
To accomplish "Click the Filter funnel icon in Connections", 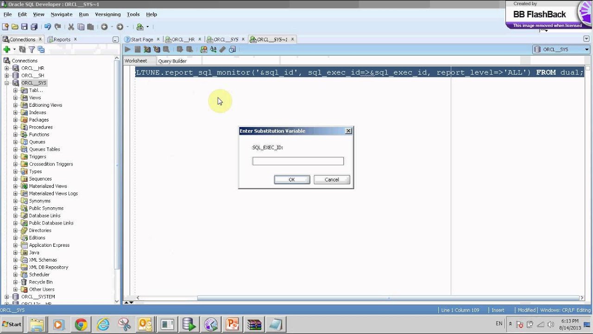I will coord(32,49).
